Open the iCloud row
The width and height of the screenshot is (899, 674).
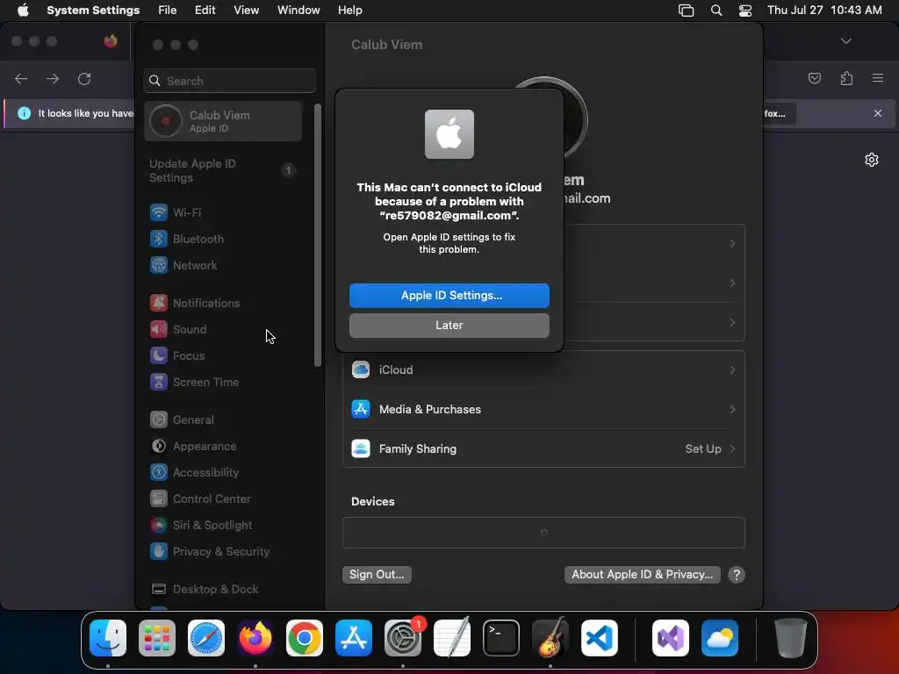(543, 370)
